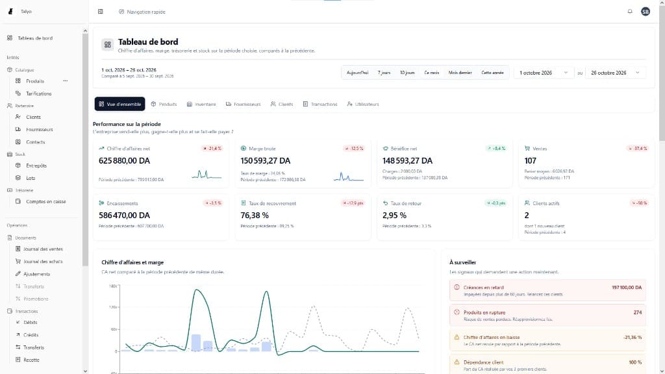665x374 pixels.
Task: Select the 7 jours period preset
Action: [384, 73]
